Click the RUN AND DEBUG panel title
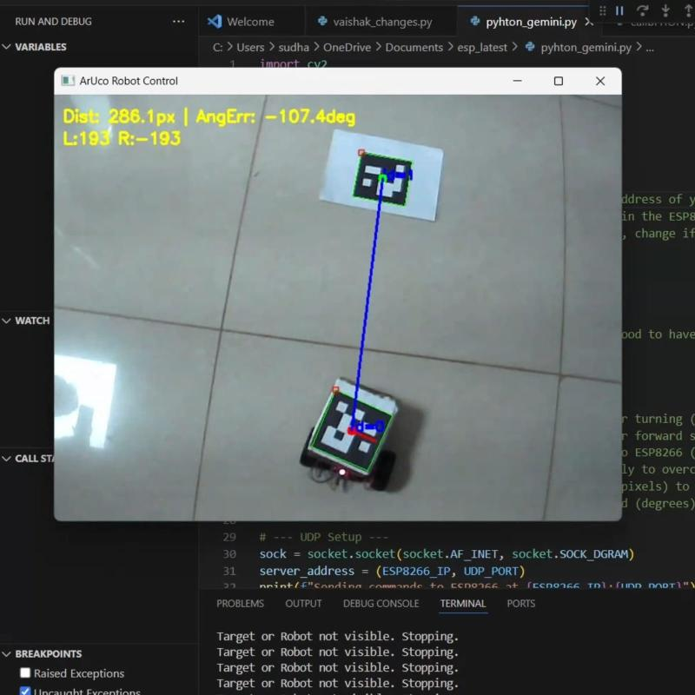Viewport: 695px width, 695px height. pyautogui.click(x=53, y=21)
